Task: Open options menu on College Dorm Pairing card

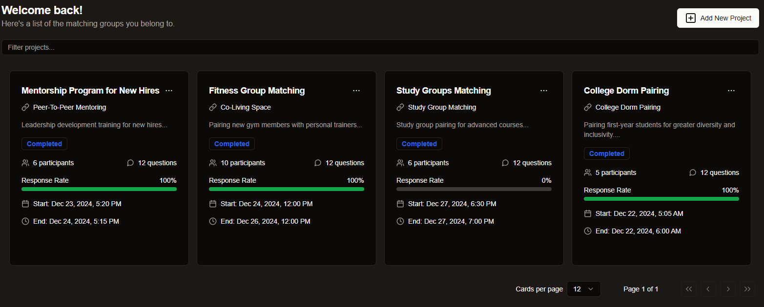Action: [731, 90]
